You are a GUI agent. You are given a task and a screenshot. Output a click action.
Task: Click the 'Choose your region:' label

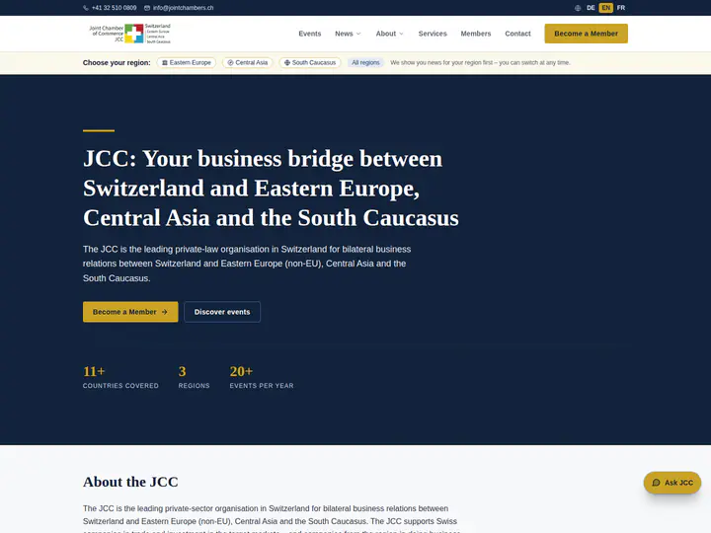tap(117, 62)
